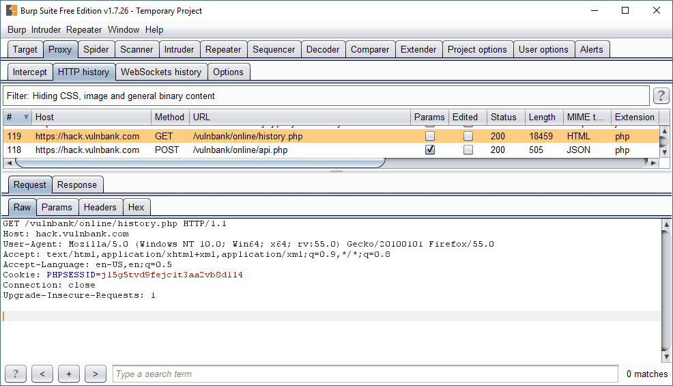Image resolution: width=673 pixels, height=386 pixels.
Task: Select the proxy Options sub-tab
Action: (x=229, y=72)
